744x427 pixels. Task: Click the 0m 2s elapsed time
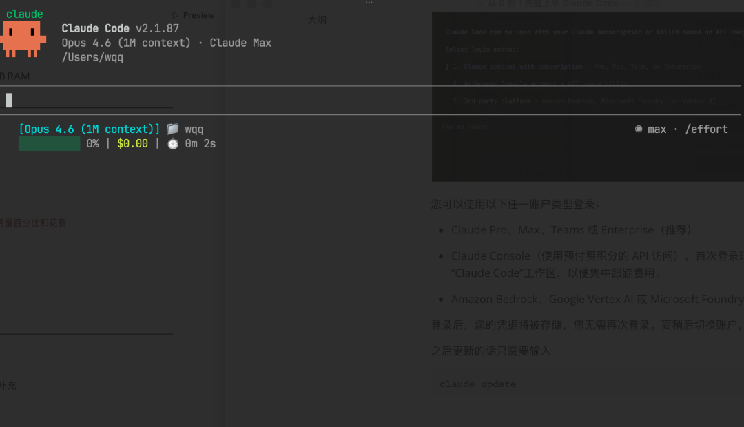coord(200,144)
